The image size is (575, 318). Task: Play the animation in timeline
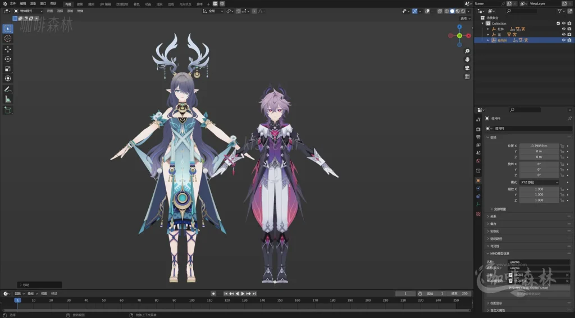243,294
